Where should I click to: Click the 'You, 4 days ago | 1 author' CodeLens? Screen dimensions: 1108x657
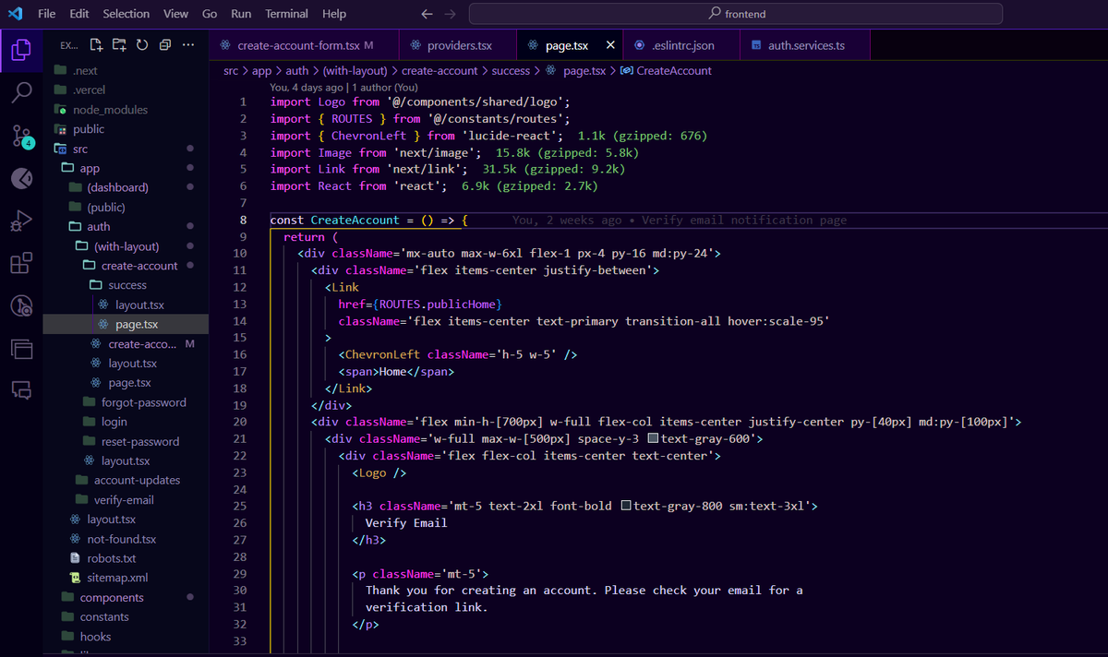coord(343,88)
